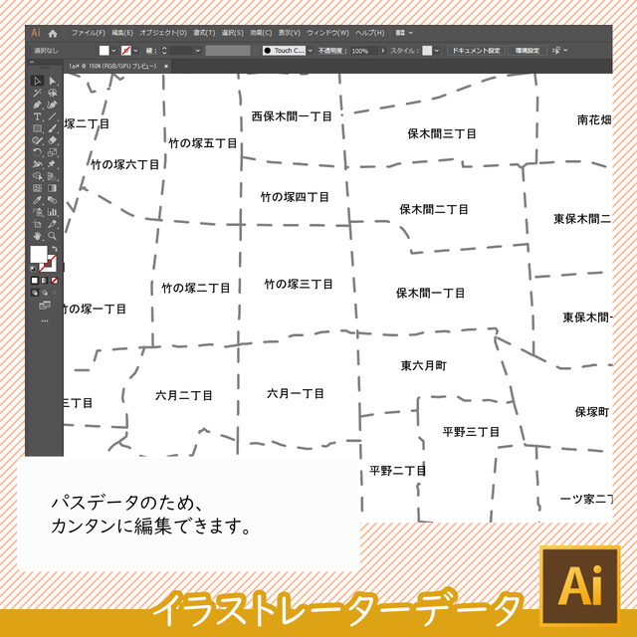
Task: Select the Selection tool (black arrow)
Action: (x=38, y=81)
